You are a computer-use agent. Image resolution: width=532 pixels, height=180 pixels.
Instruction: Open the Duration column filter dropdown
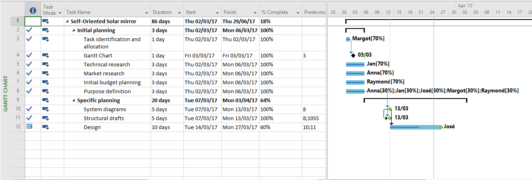pyautogui.click(x=179, y=13)
